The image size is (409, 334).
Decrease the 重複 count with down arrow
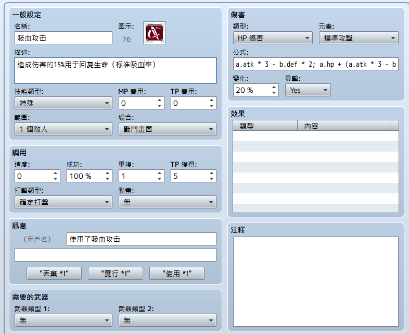[x=159, y=179]
